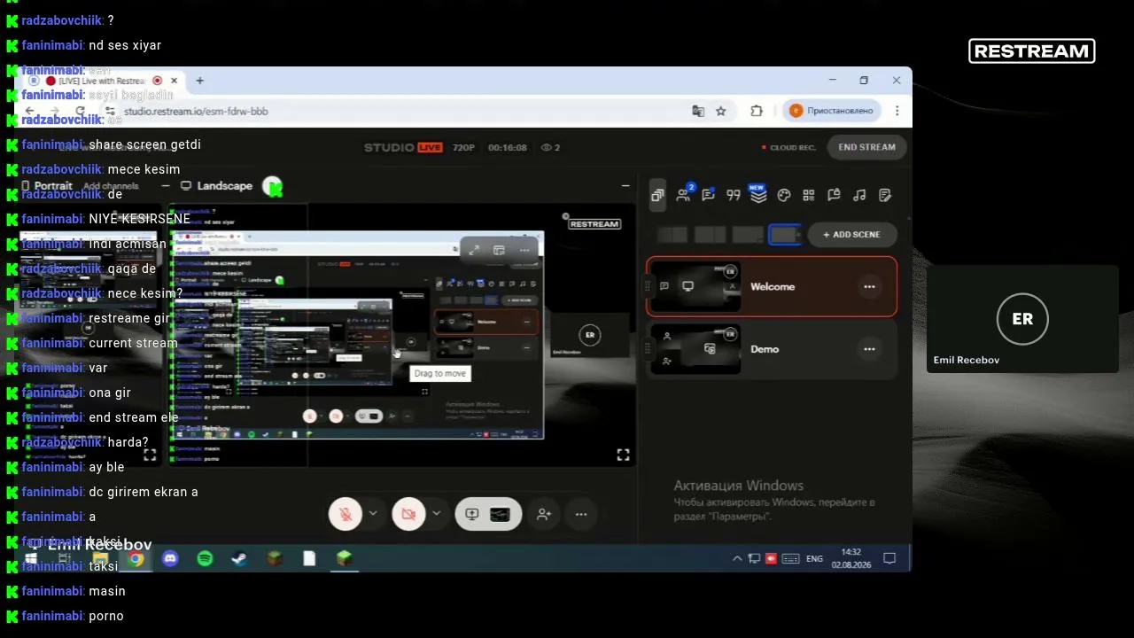Image resolution: width=1134 pixels, height=638 pixels.
Task: Open a new browser tab
Action: click(200, 81)
